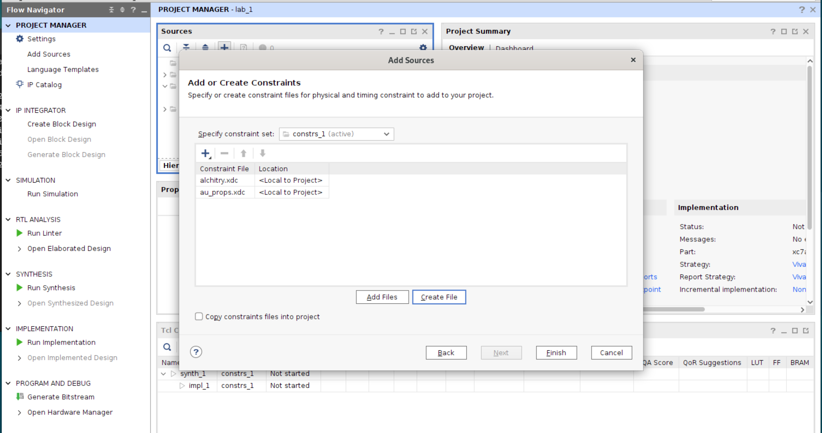Collapse the synth_1 run row
The image size is (822, 433).
(163, 374)
